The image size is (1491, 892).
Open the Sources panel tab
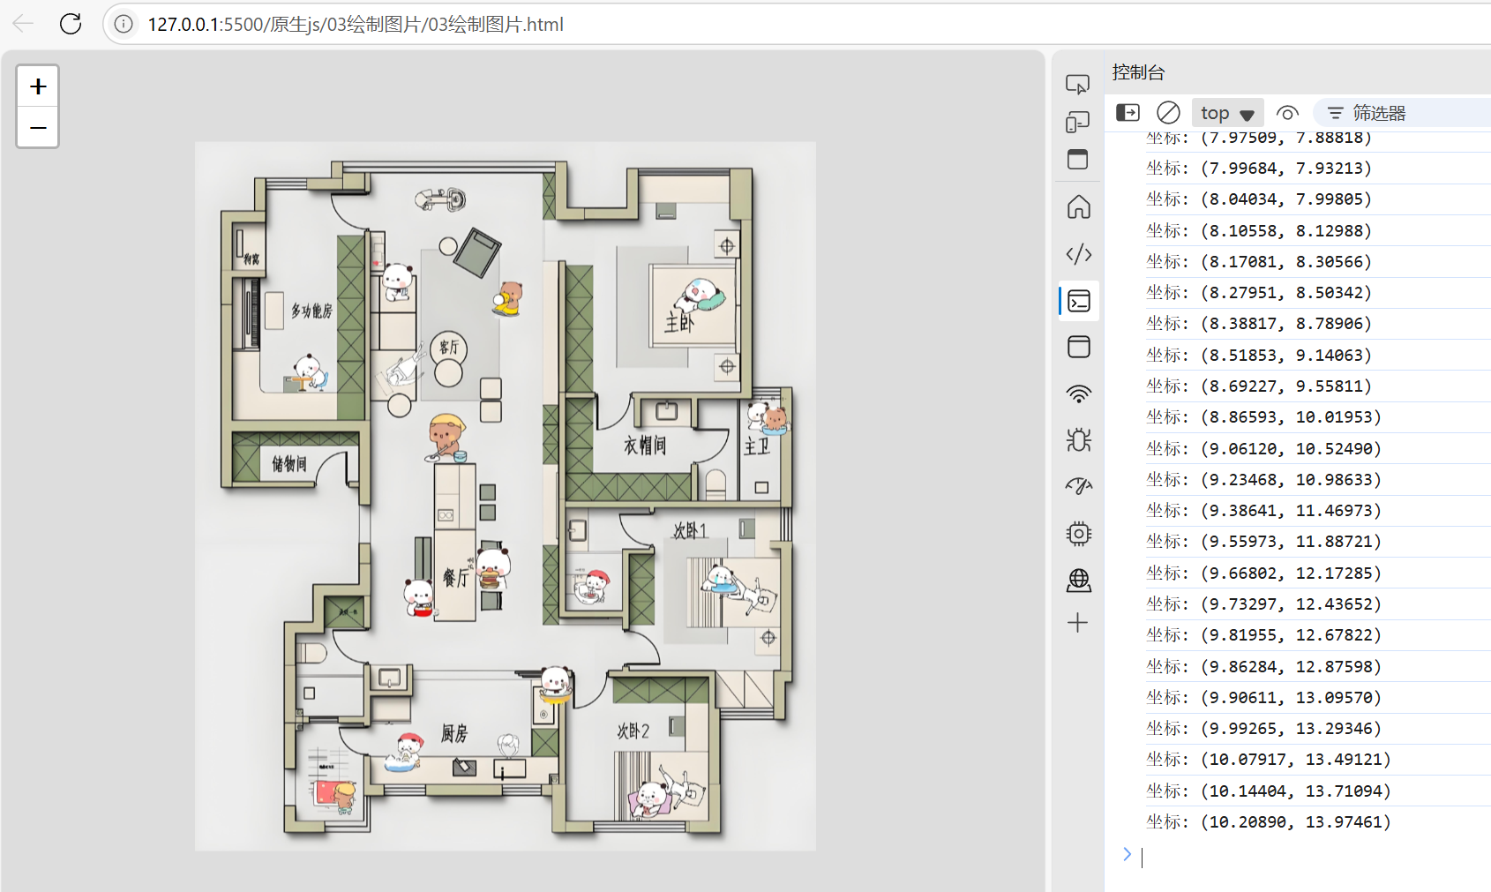click(x=1078, y=347)
